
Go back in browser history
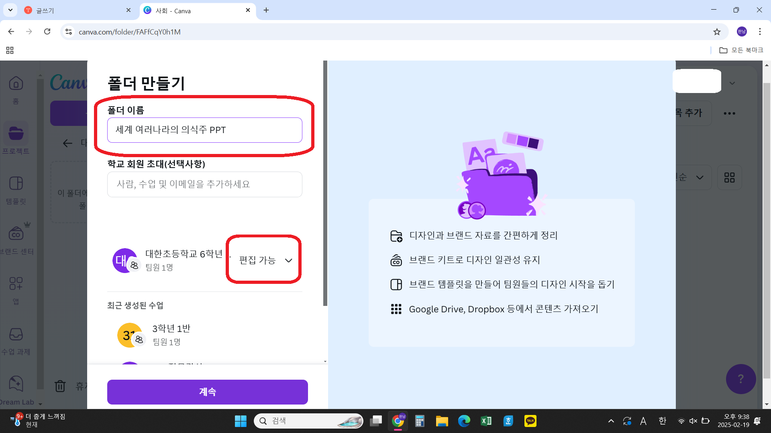11,32
